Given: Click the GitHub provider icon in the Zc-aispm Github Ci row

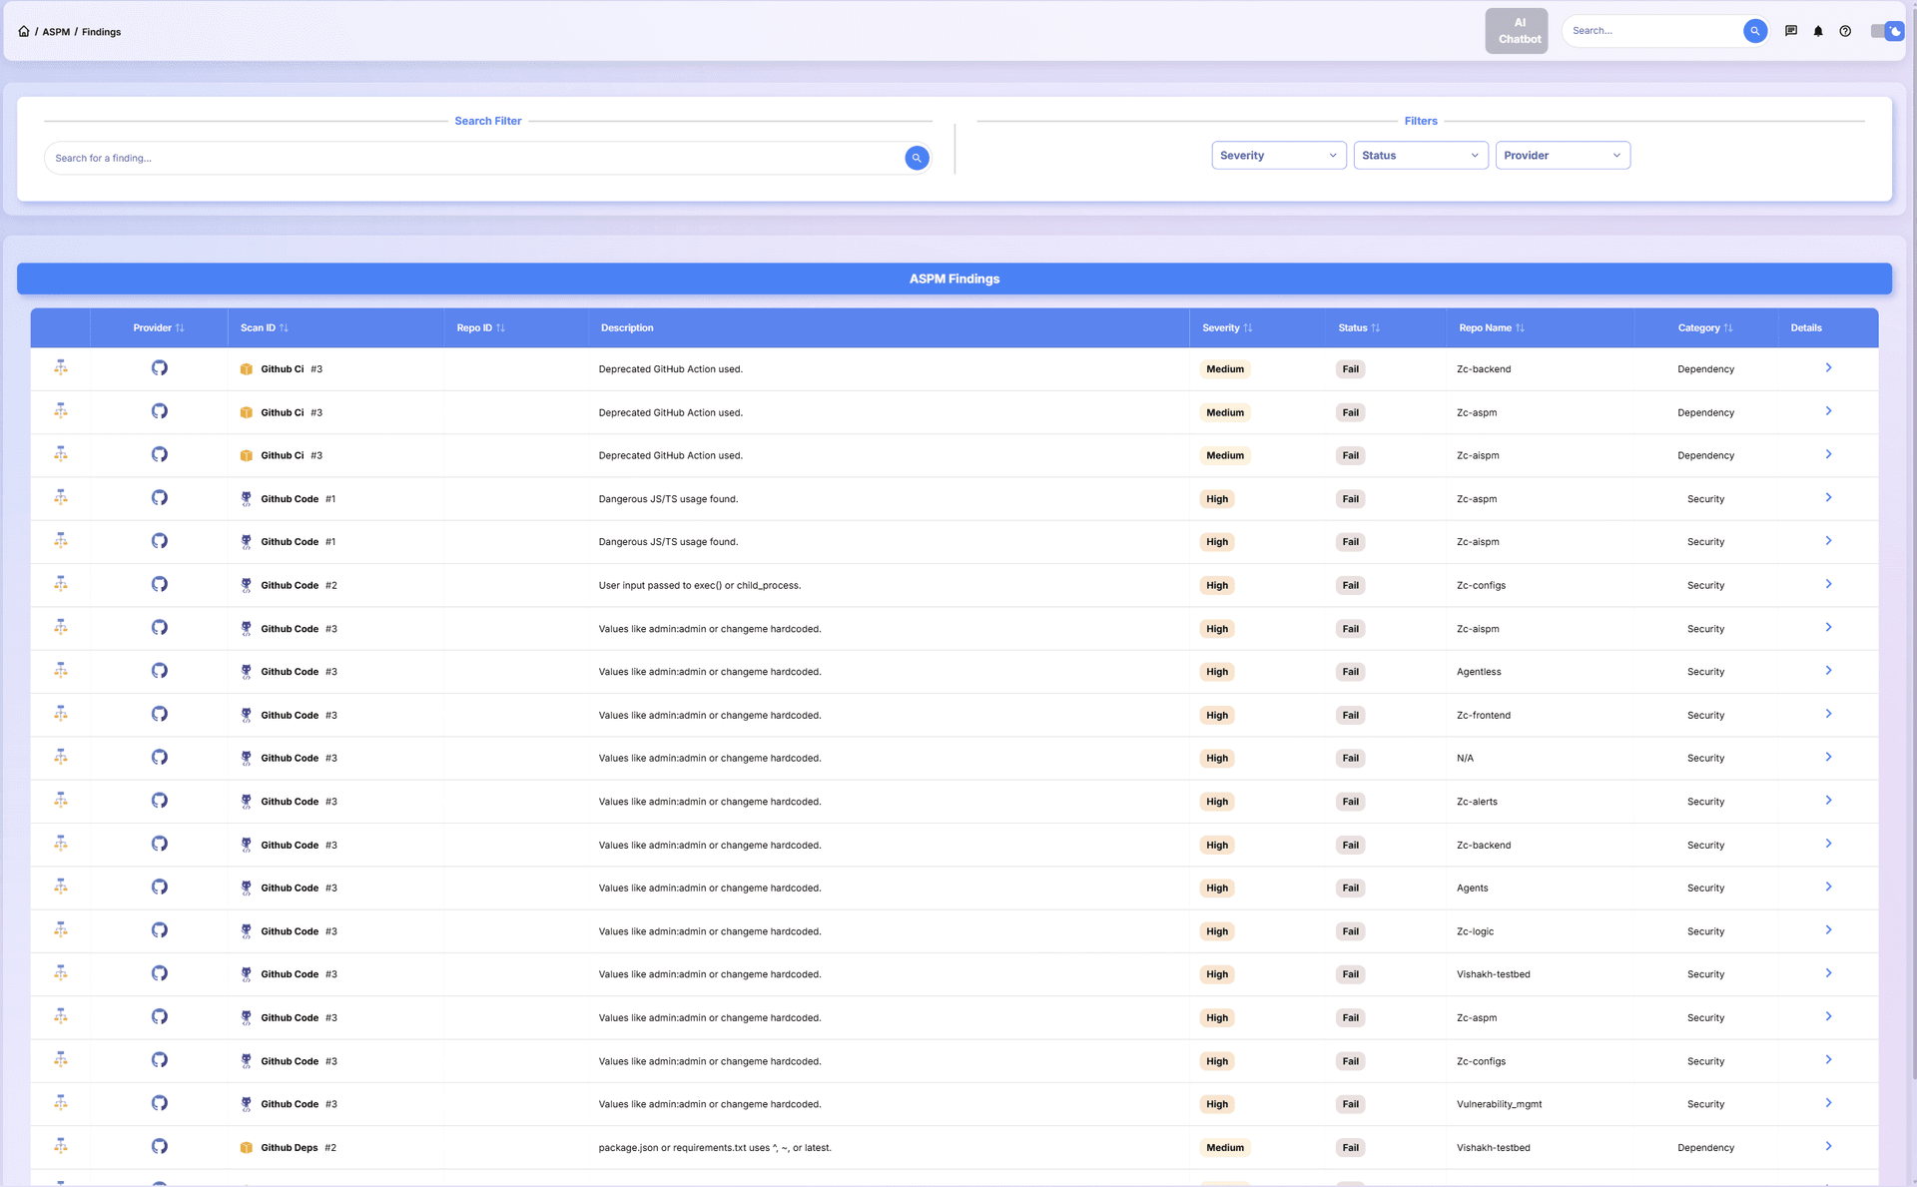Looking at the screenshot, I should coord(160,454).
